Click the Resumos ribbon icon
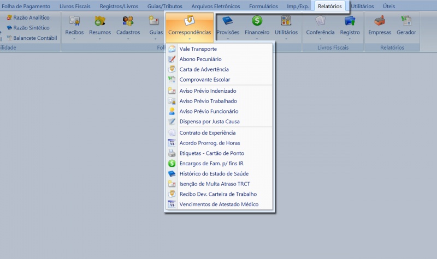Screen dimensions: 437x259 point(100,22)
